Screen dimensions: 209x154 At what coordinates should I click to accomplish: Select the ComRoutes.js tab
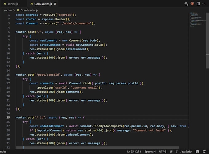42,4
